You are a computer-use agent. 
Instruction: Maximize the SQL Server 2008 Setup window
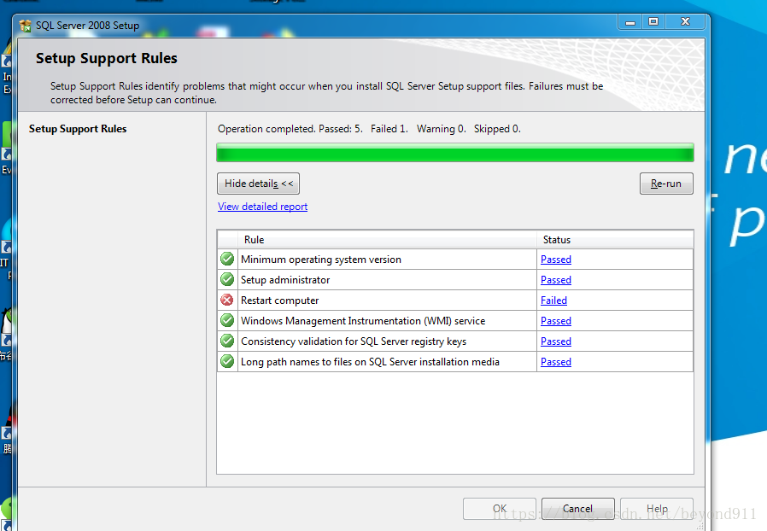pos(653,22)
